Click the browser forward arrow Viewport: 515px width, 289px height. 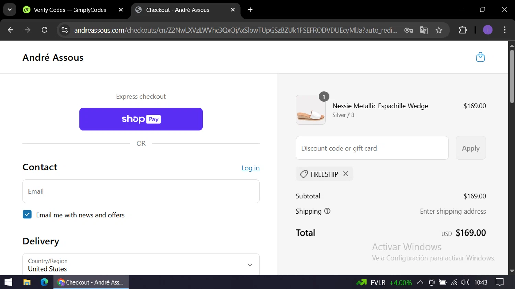tap(27, 30)
